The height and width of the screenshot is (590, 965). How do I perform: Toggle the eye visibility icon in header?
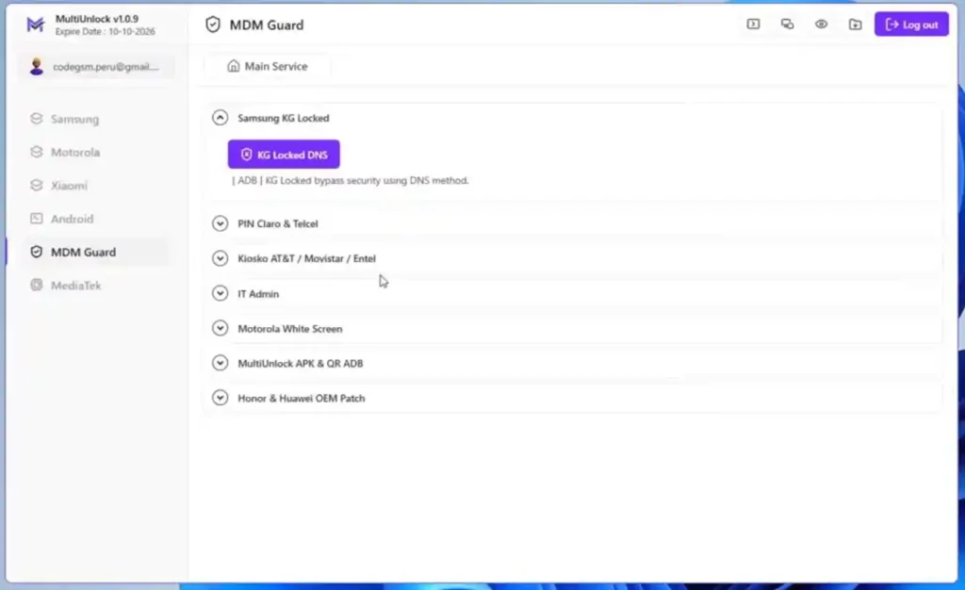pos(821,25)
